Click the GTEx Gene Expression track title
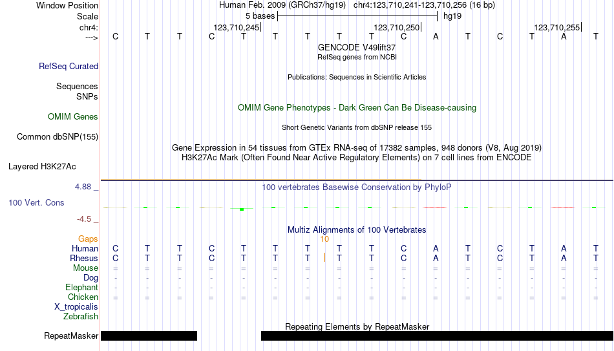614x351 pixels. [357, 147]
